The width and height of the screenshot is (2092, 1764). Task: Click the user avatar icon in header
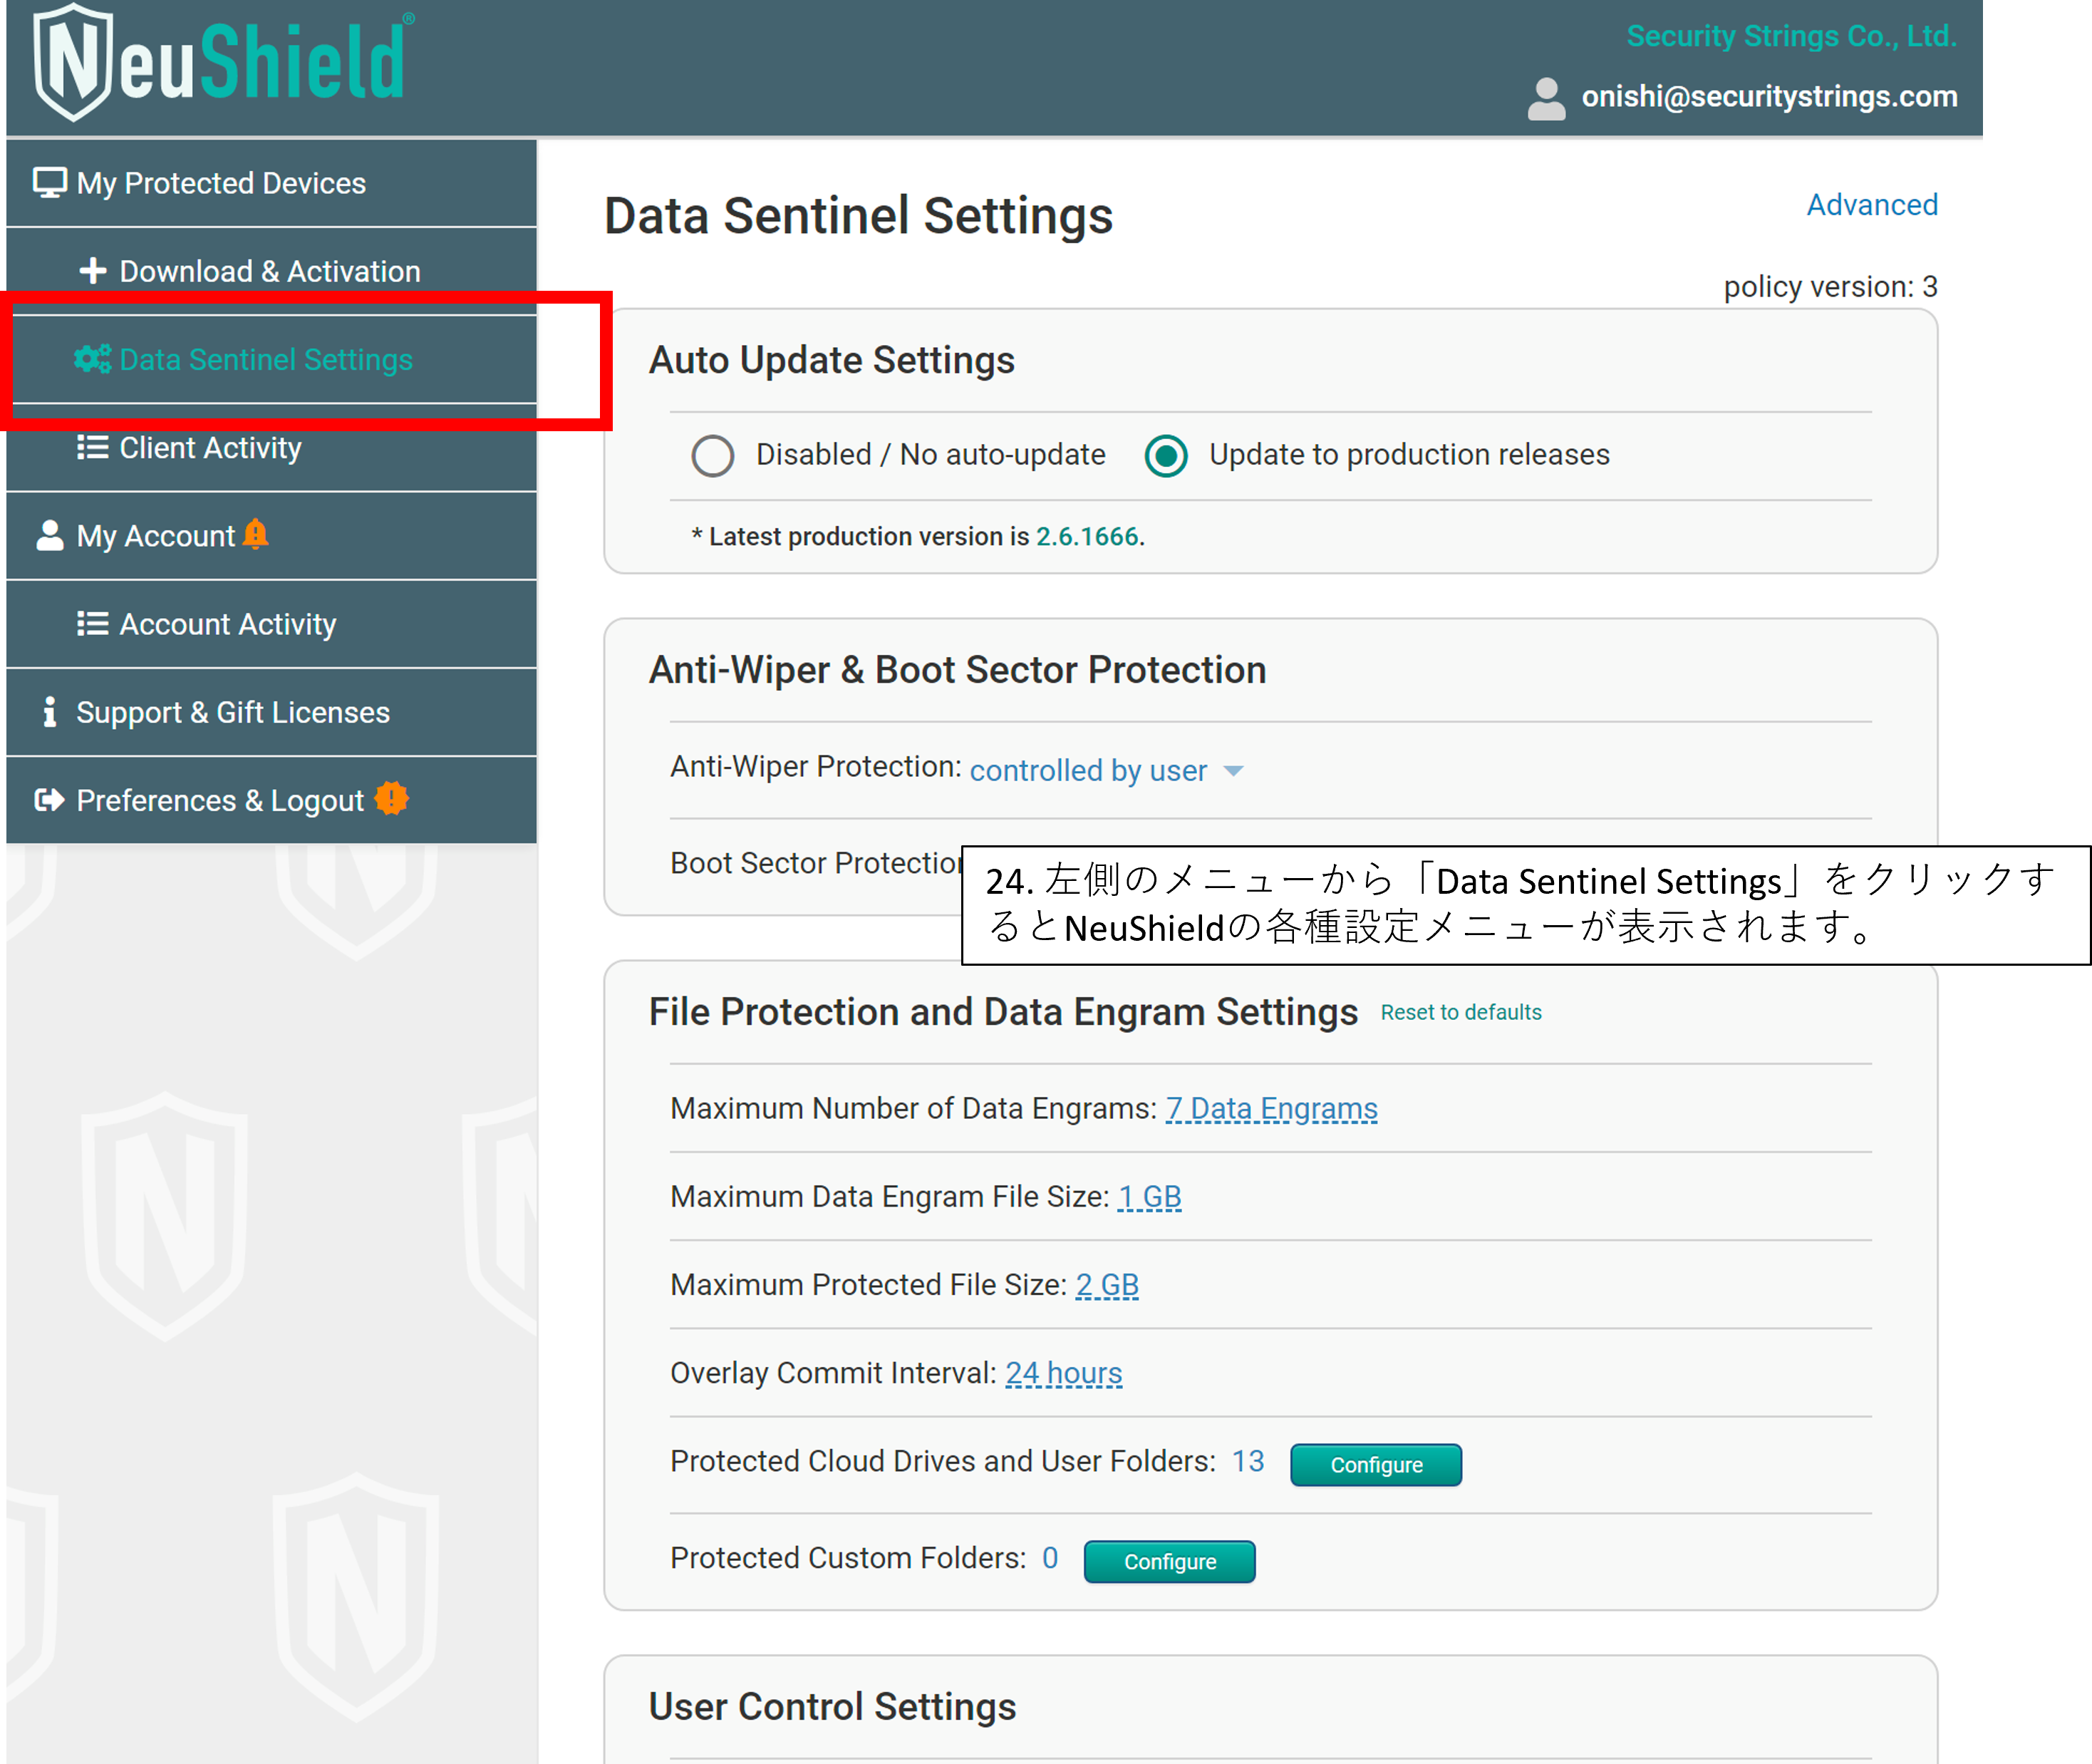(1546, 99)
